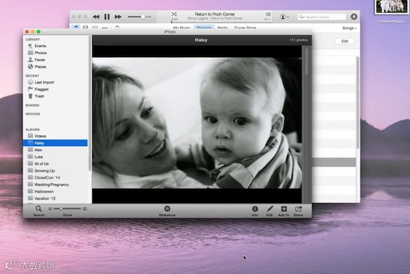Skip to next track in iTunes
410x274 pixels.
click(118, 16)
